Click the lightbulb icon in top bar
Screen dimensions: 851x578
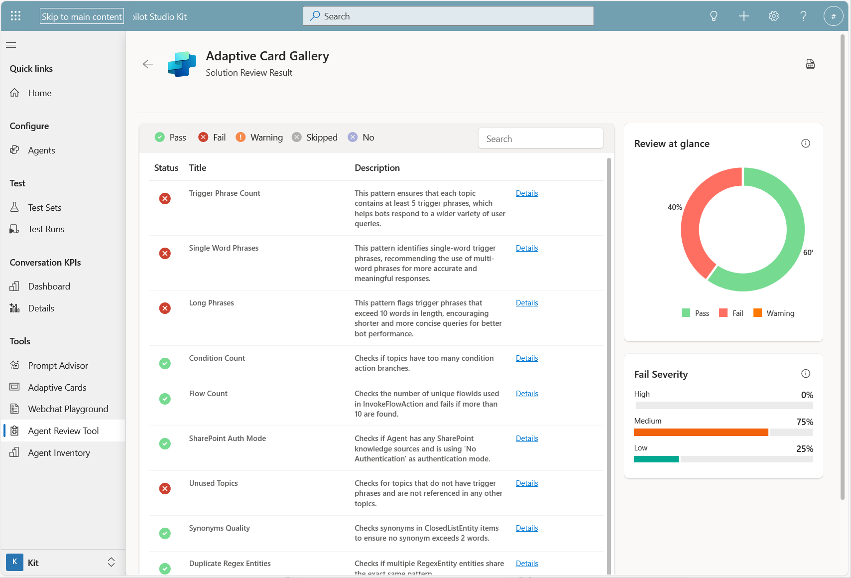714,16
